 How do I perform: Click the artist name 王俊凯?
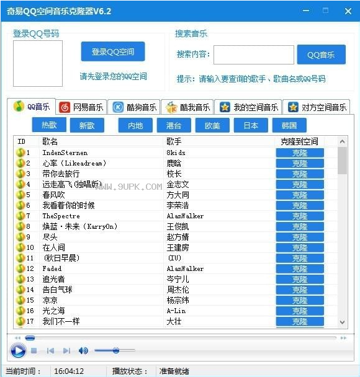coord(178,226)
